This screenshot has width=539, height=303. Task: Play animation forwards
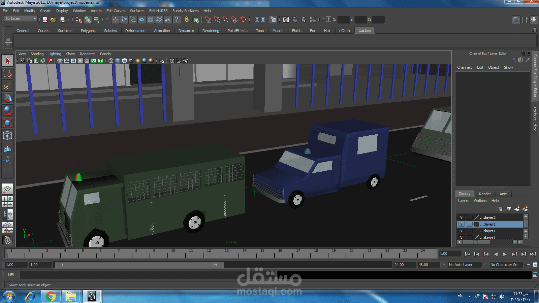click(504, 254)
